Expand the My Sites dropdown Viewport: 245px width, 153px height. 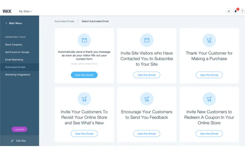[x=25, y=11]
